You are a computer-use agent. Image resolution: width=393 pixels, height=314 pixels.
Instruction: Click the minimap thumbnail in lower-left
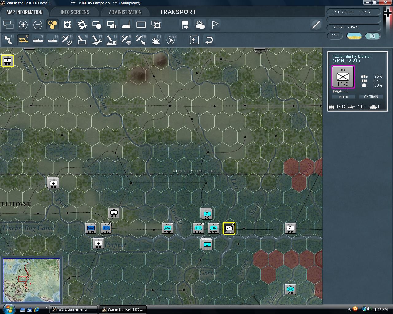pos(31,280)
